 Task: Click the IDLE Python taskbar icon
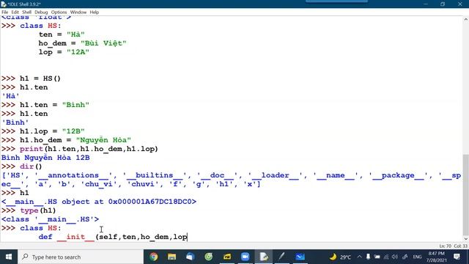(264, 257)
